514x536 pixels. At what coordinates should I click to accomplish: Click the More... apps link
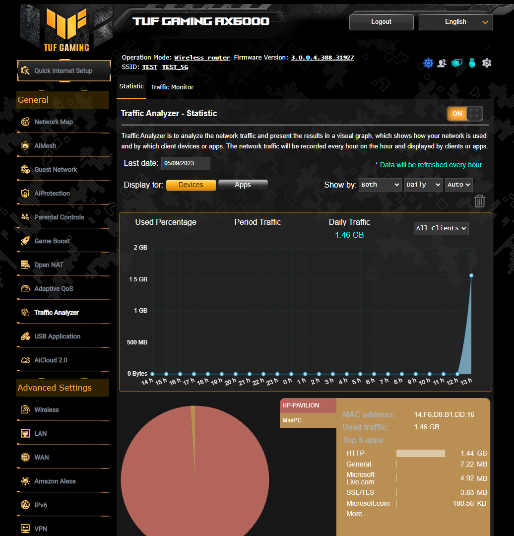[357, 514]
